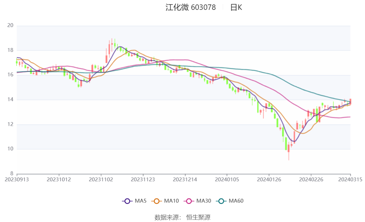The image size is (365, 222).
Task: Toggle the MA30 legend series
Action: click(x=197, y=201)
